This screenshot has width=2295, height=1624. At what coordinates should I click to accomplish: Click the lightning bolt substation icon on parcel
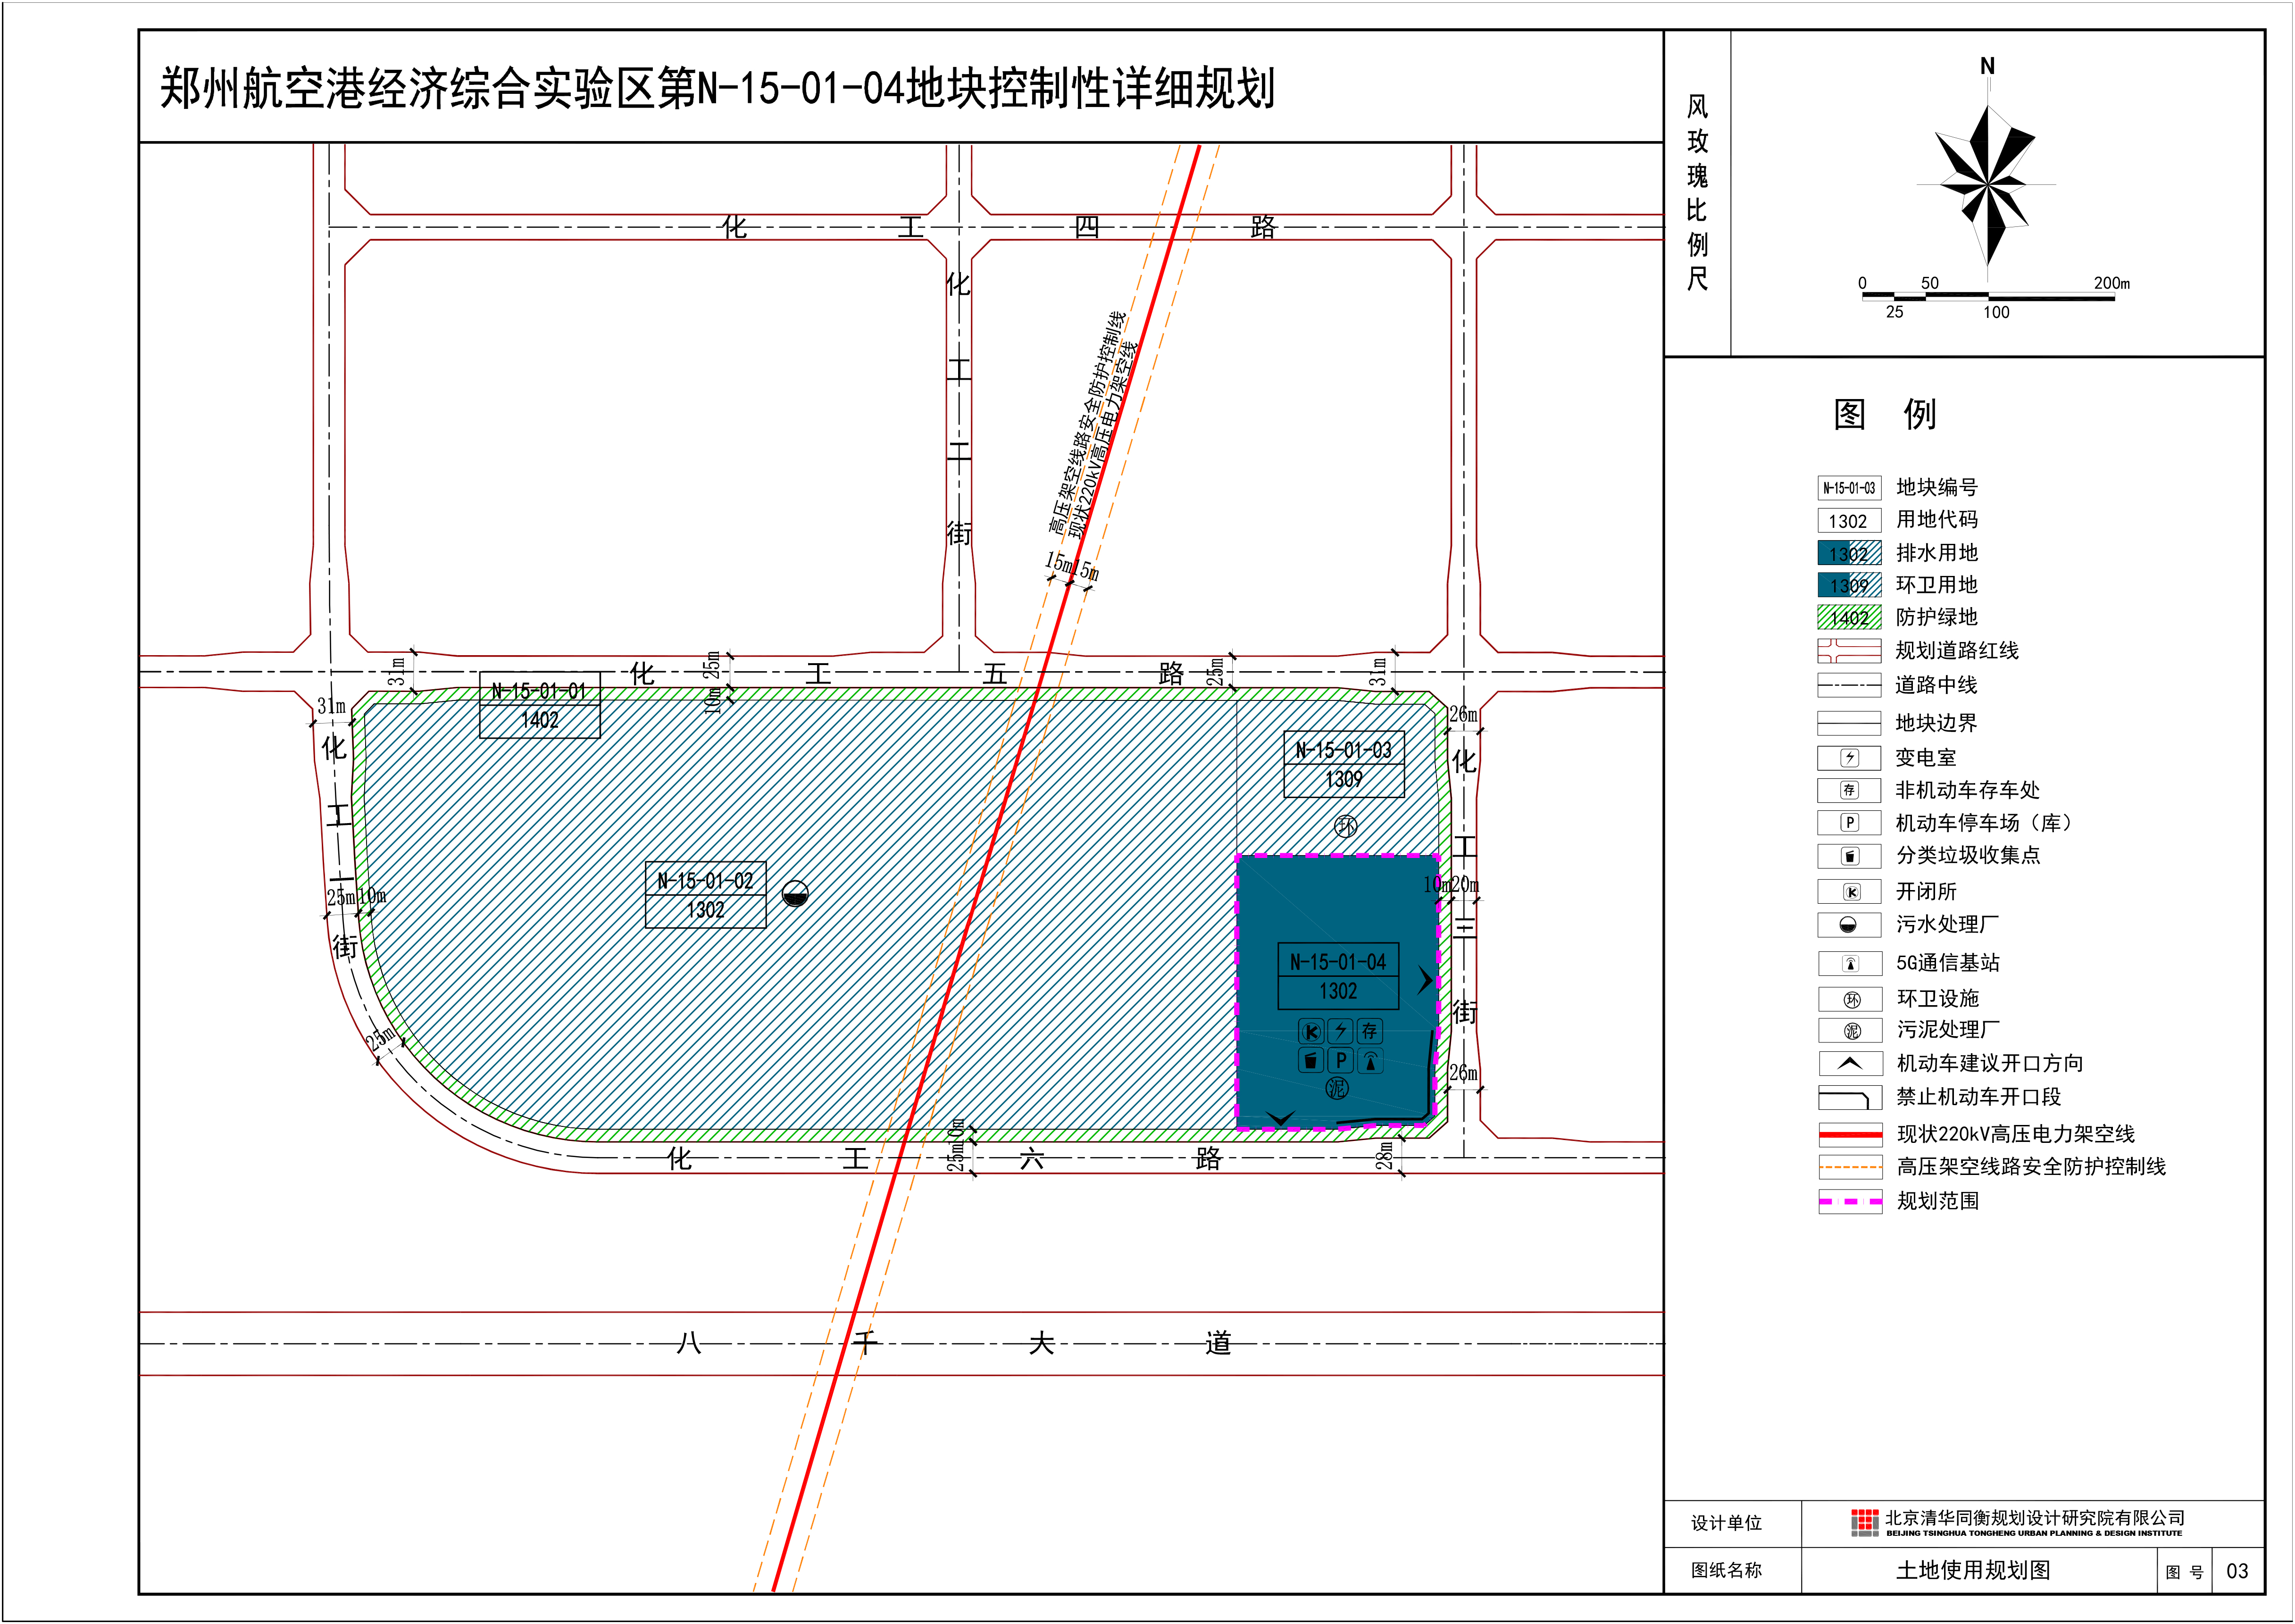(1340, 1031)
